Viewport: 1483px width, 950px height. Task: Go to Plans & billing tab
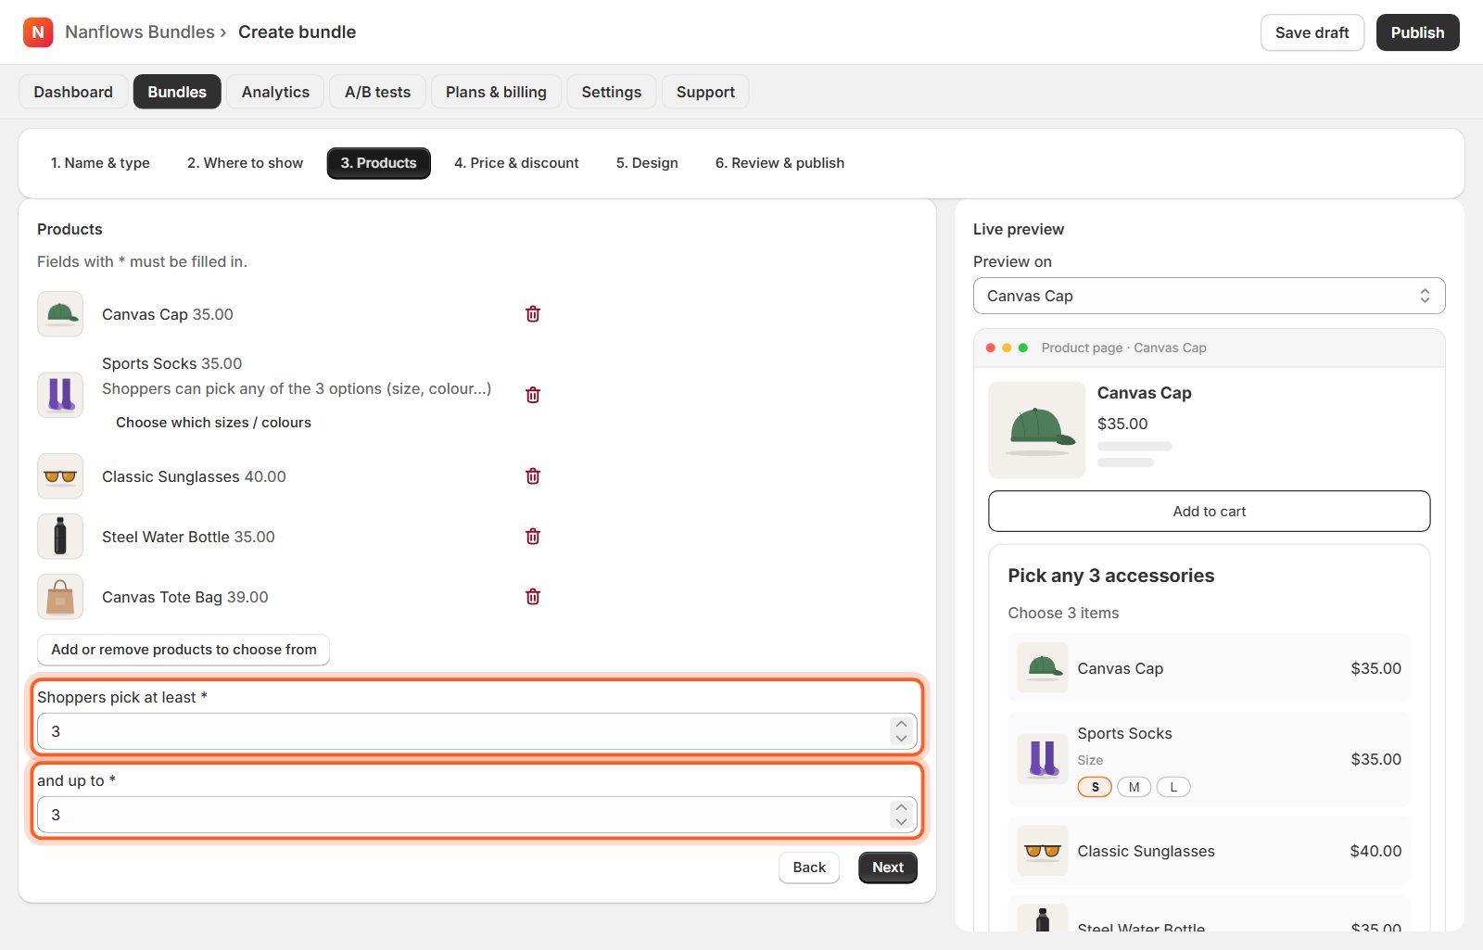pos(496,92)
